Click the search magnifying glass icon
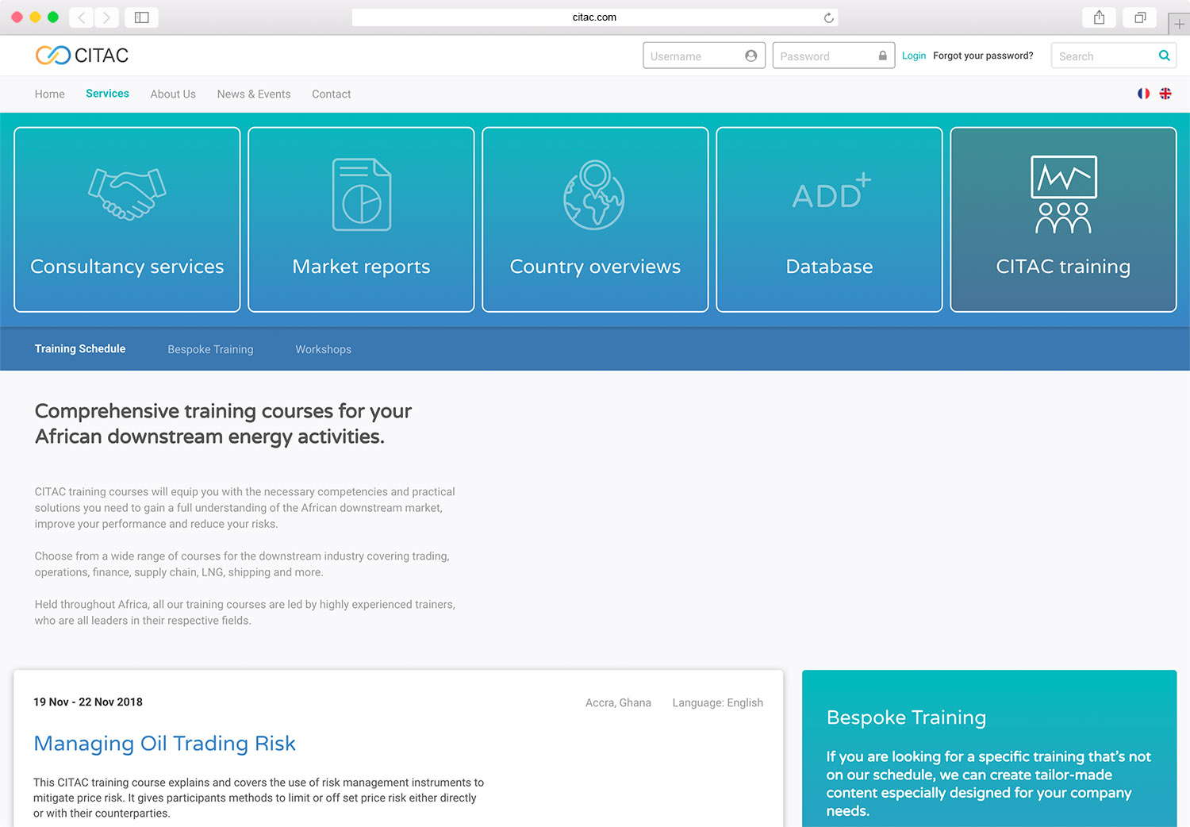Viewport: 1190px width, 827px height. [x=1164, y=56]
